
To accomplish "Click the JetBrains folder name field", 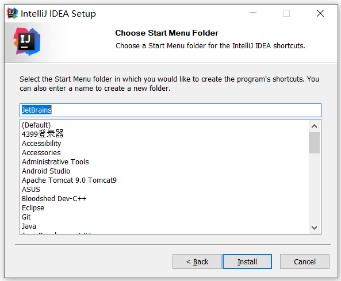I will [x=170, y=110].
